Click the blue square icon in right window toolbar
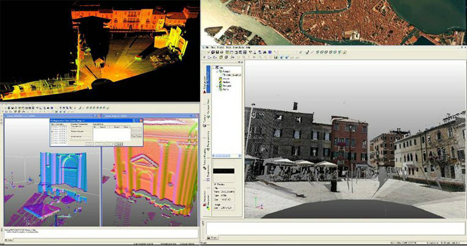This screenshot has width=467, height=246. pos(270,52)
